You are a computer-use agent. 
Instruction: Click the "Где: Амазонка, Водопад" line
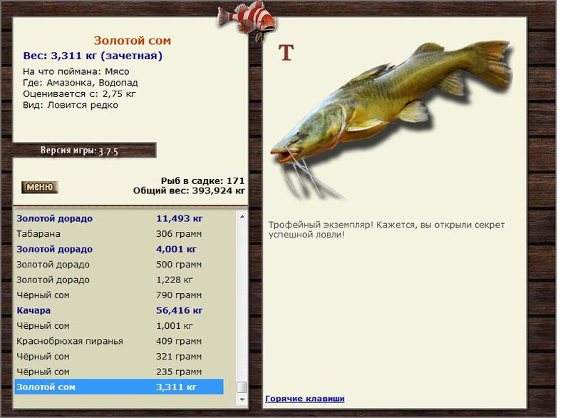click(x=81, y=83)
